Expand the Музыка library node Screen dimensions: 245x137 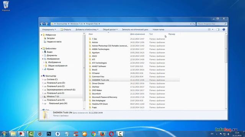point(42,69)
